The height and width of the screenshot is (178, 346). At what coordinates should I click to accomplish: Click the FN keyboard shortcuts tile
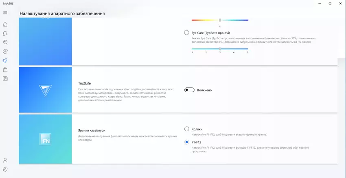(45, 139)
